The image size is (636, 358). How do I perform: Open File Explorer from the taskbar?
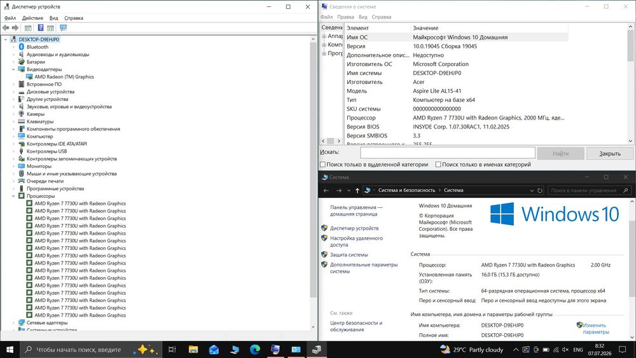coord(193,350)
